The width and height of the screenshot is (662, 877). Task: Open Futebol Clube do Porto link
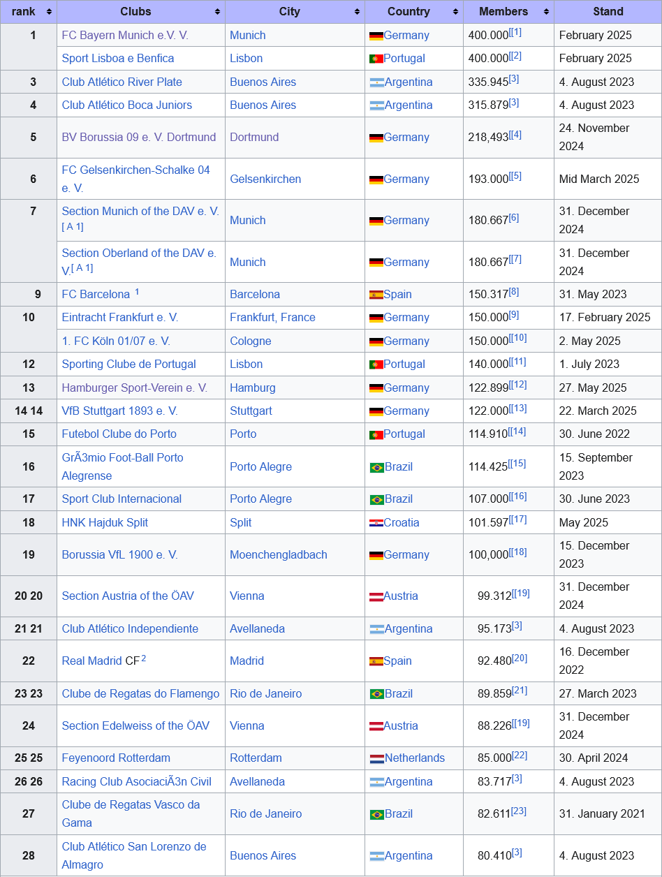(x=119, y=434)
